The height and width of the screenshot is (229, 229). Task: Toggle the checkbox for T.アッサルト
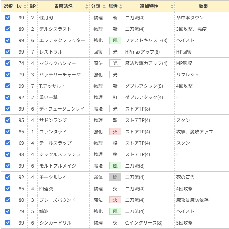pos(8,86)
